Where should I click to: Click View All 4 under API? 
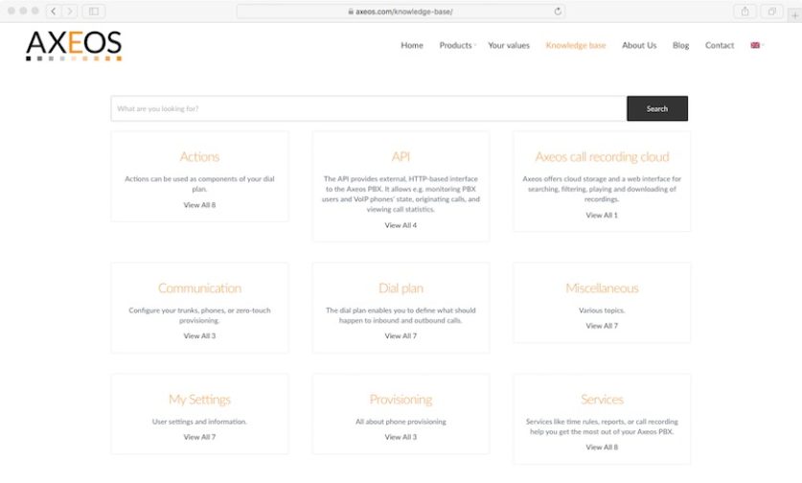click(401, 225)
